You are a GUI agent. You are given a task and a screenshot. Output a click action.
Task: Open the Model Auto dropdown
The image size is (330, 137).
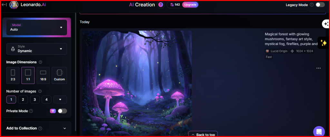37,28
